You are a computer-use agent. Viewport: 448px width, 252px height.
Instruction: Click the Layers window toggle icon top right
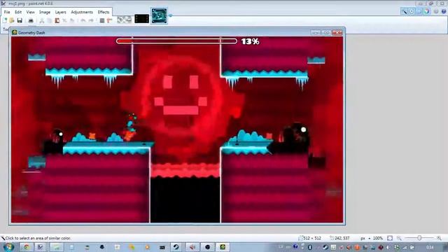(419, 11)
